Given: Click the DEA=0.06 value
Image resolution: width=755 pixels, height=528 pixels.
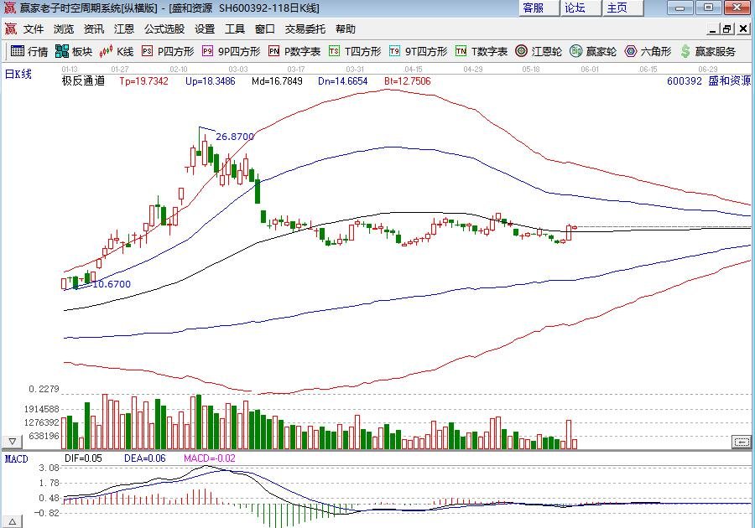Looking at the screenshot, I should coord(145,458).
